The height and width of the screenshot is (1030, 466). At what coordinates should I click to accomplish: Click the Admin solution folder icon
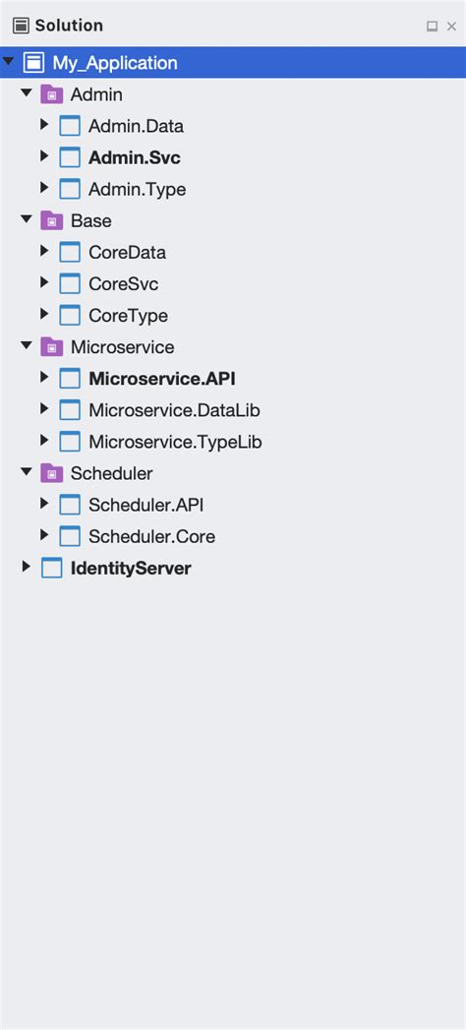click(52, 94)
